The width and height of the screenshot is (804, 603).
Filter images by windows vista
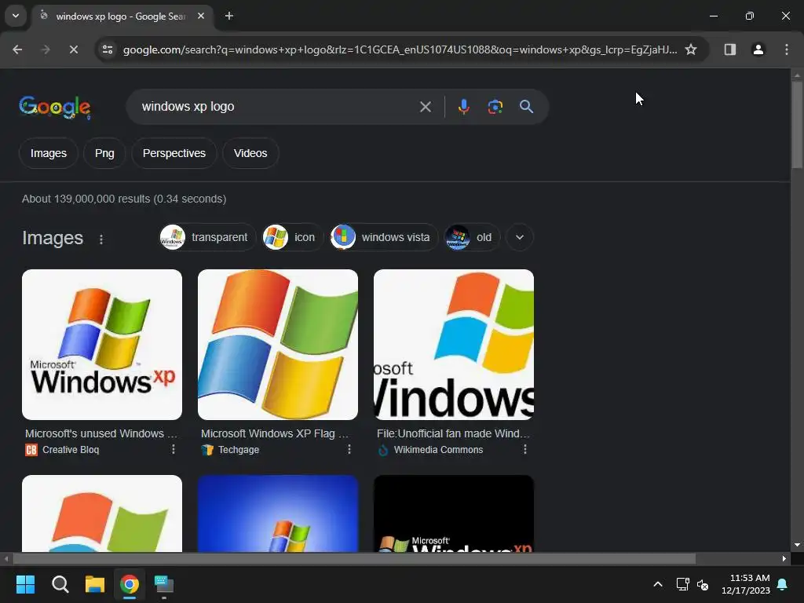tap(383, 237)
